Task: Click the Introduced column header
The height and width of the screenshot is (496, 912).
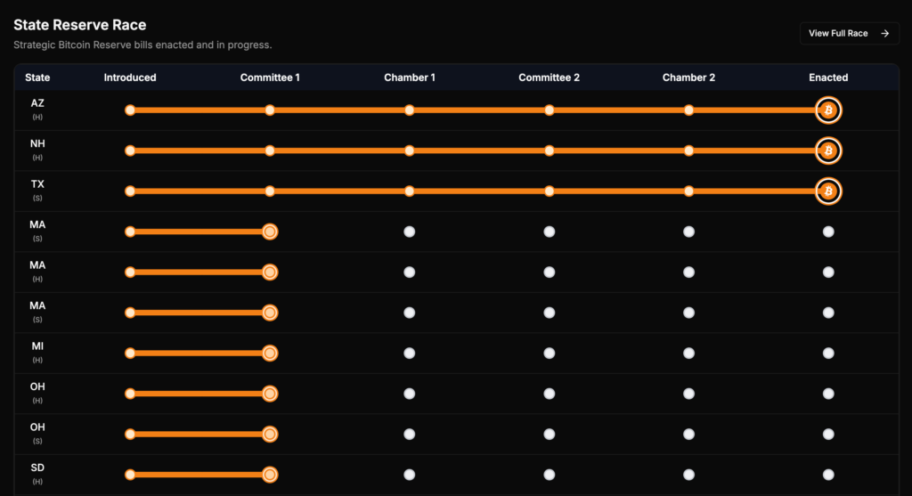Action: click(130, 77)
